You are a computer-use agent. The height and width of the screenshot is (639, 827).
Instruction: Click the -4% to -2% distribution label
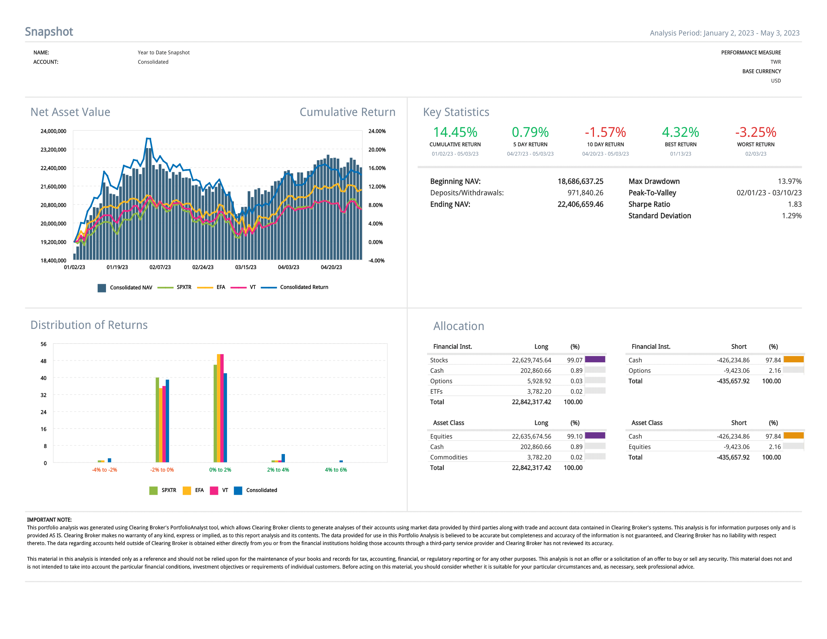tap(105, 470)
